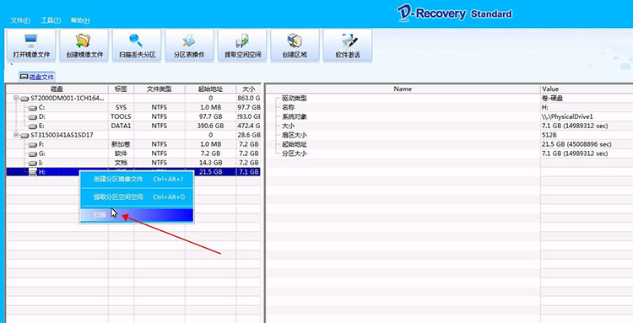Click the drive icon beside C: partition
This screenshot has width=633, height=323.
33,108
